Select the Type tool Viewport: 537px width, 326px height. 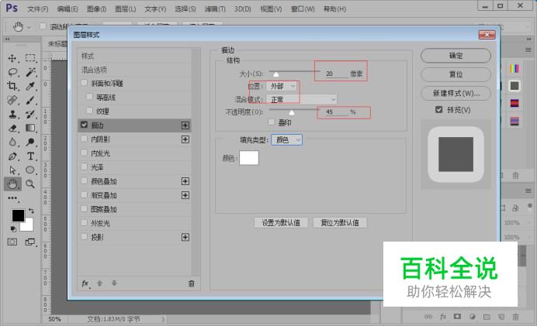coord(30,156)
